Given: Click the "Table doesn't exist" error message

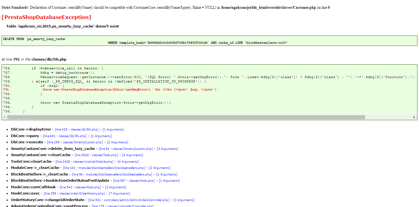Looking at the screenshot, I should [63, 26].
